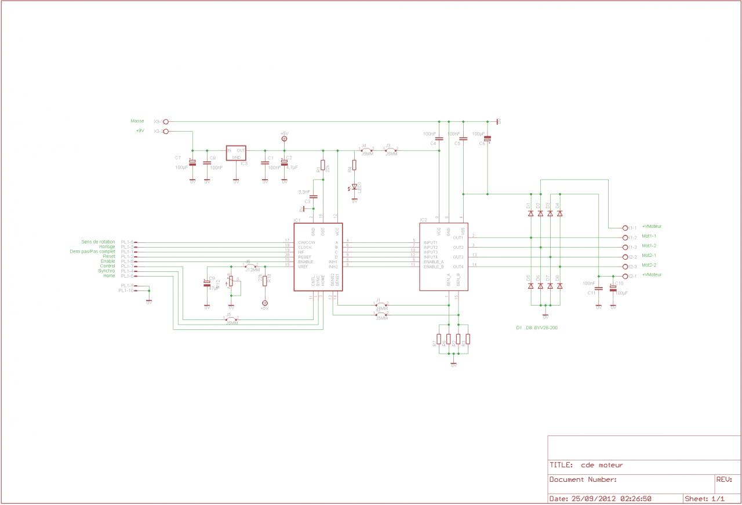Click the "Mot2-2" output label
The width and height of the screenshot is (742, 505).
pos(649,265)
